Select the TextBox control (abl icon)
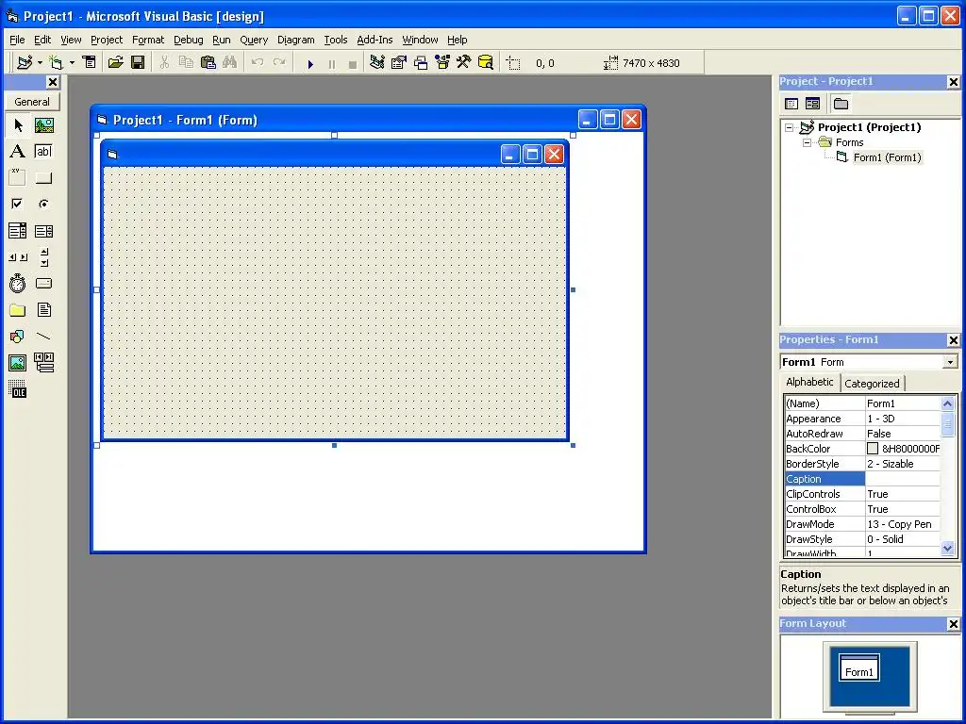 click(43, 152)
